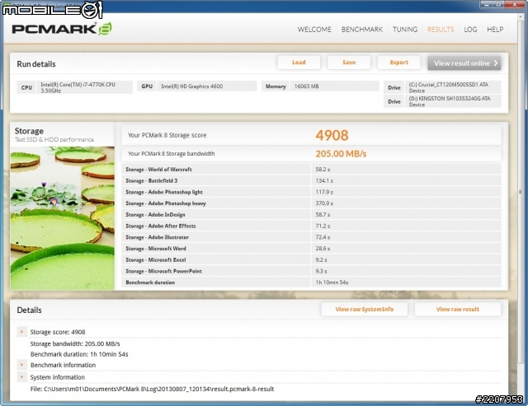Click the GPU Intel HD Graphics 4600 field

click(197, 86)
